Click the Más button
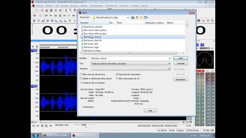The image size is (246, 138). [150, 111]
